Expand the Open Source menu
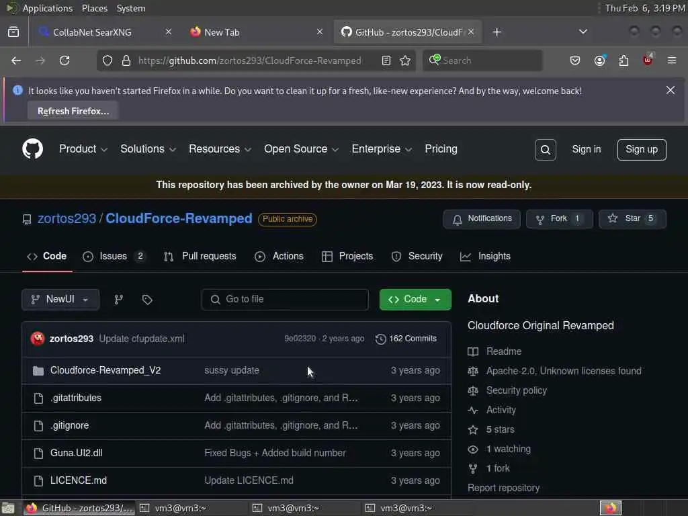 (x=302, y=149)
